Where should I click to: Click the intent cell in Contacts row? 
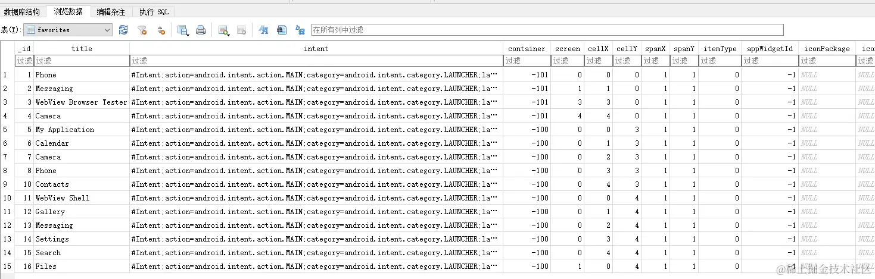tap(316, 184)
